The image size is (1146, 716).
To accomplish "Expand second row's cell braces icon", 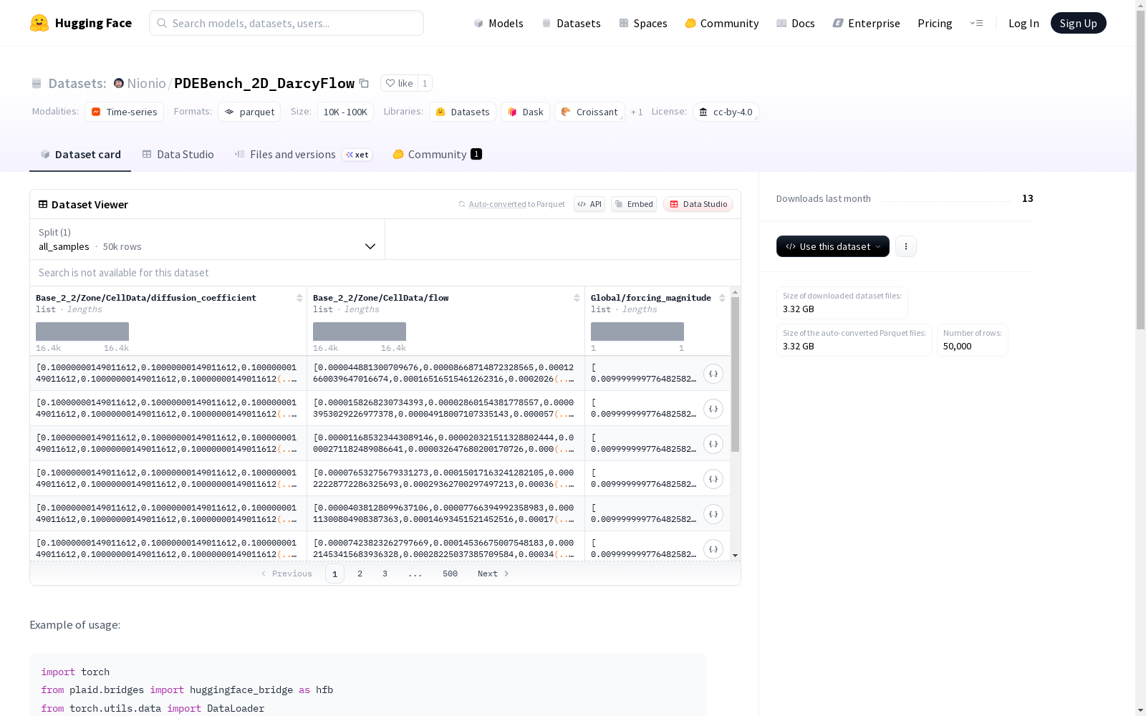I will tap(713, 409).
